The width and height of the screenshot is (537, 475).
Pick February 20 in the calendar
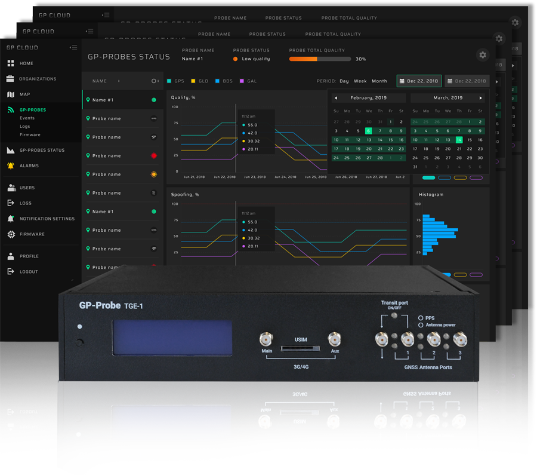[369, 149]
